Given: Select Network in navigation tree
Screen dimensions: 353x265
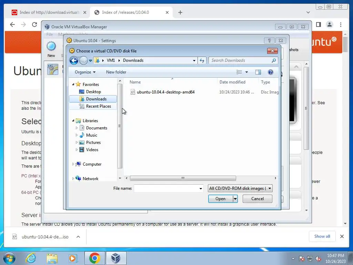Looking at the screenshot, I should tap(90, 178).
